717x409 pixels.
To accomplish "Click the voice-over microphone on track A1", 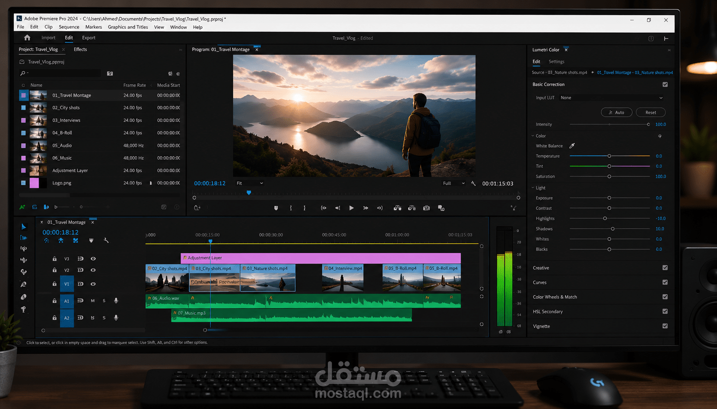I will (116, 301).
